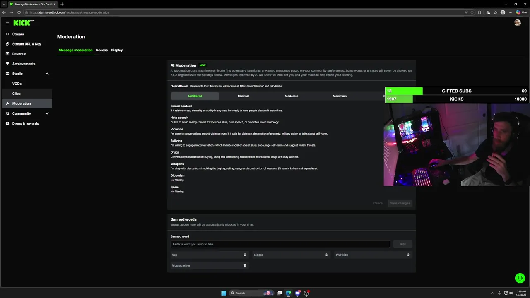Click Cancel in AI Moderation panel
The width and height of the screenshot is (530, 298).
click(x=378, y=203)
